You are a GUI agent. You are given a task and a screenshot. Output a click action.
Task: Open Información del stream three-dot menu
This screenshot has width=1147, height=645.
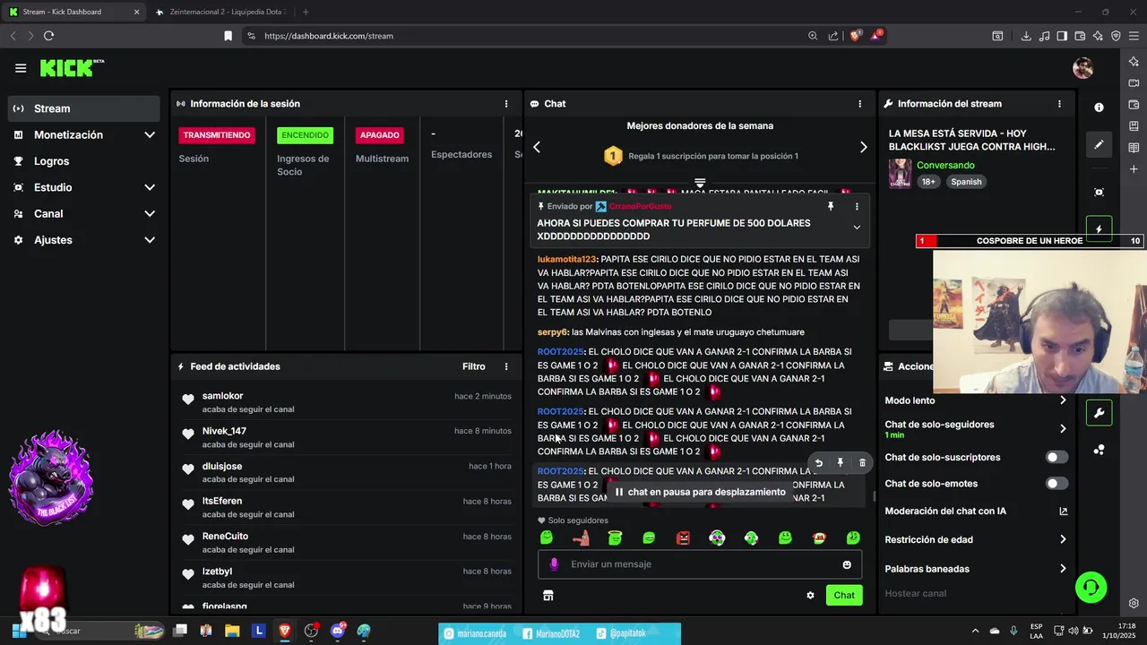click(1059, 104)
